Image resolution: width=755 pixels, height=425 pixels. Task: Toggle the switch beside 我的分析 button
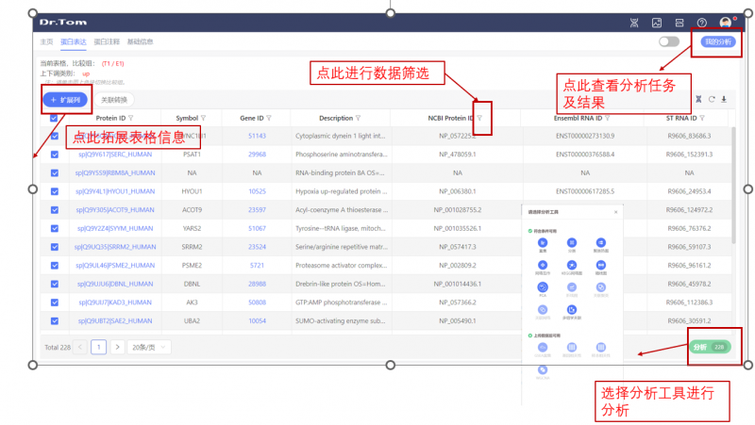669,41
